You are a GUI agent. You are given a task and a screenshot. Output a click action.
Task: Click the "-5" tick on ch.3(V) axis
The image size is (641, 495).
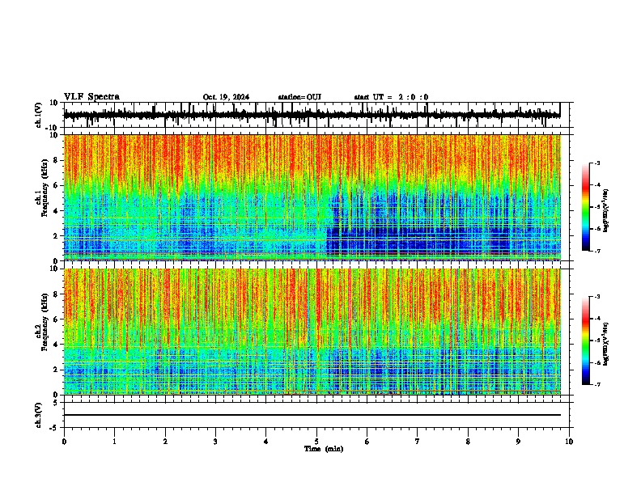(55, 428)
